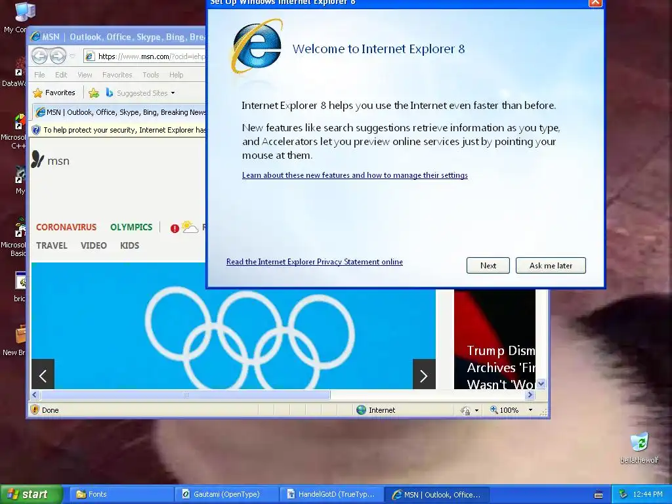Click the sunny weather icon on MSN
The image size is (672, 504).
pos(190,226)
